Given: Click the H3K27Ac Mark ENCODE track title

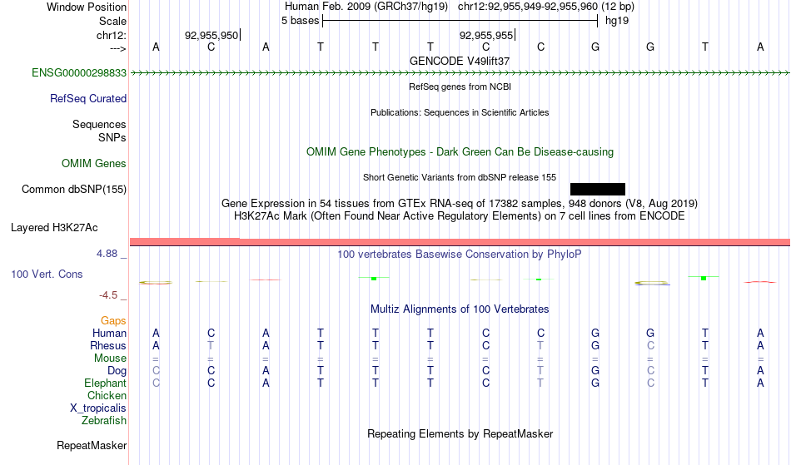Looking at the screenshot, I should pos(459,216).
